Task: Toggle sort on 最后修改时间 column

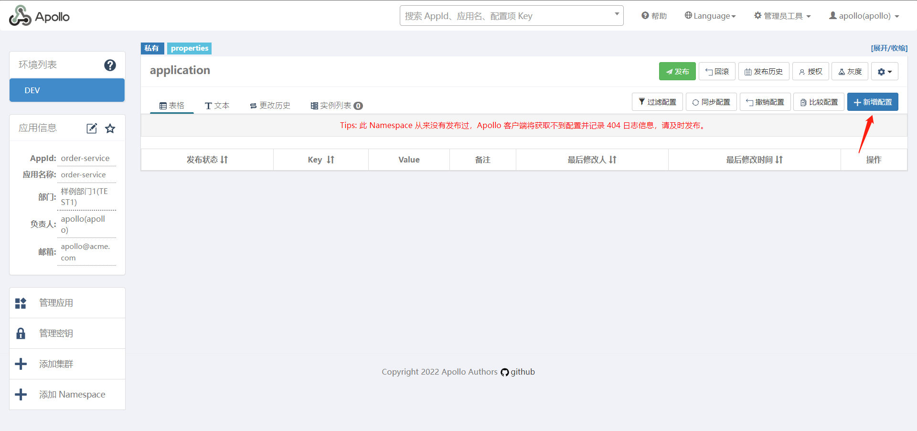Action: (x=779, y=160)
